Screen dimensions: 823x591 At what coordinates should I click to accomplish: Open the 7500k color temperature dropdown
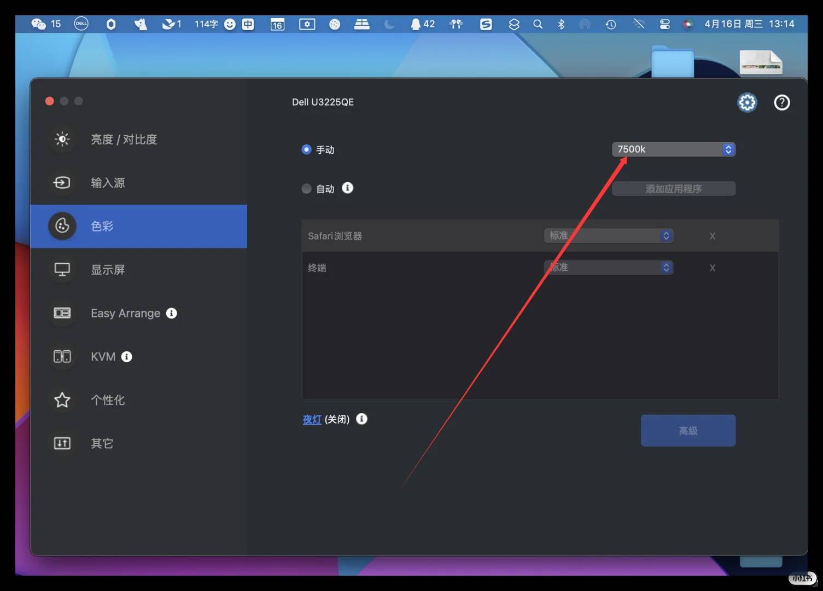point(673,149)
